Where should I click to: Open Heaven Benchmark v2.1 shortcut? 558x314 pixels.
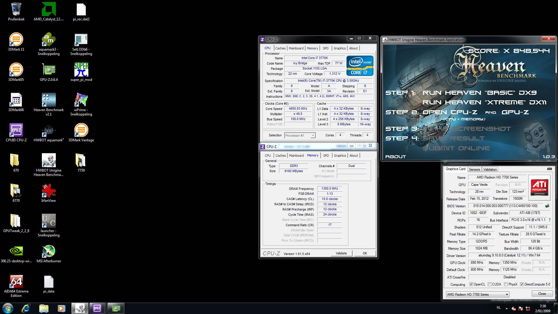[49, 105]
